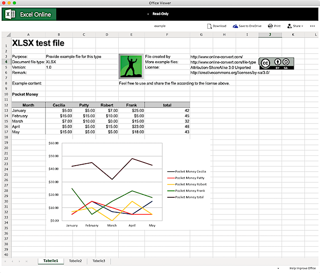
Task: Open the more options ellipsis menu
Action: tap(312, 26)
